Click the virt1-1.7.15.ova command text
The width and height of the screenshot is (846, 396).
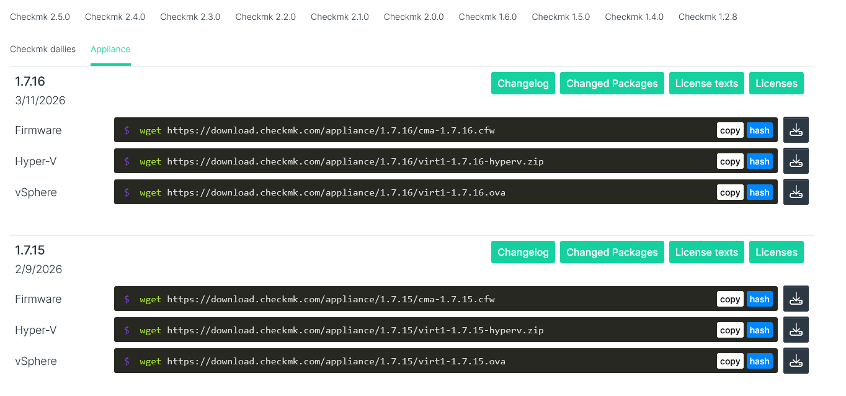pos(323,361)
